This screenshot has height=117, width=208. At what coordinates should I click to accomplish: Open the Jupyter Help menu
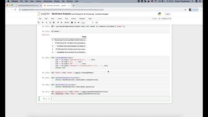90,19
